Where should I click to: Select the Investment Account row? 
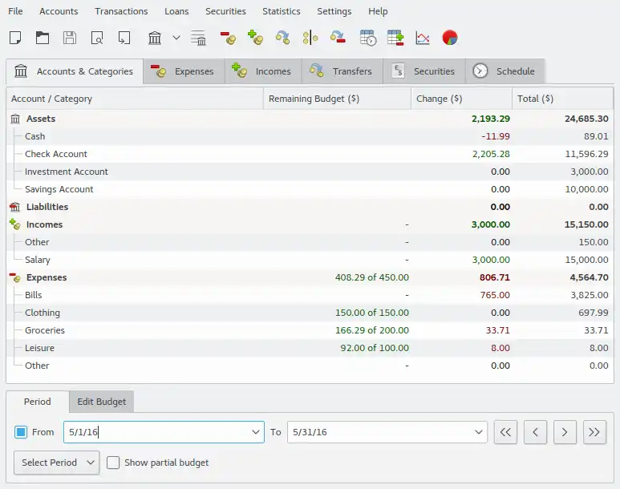point(310,172)
